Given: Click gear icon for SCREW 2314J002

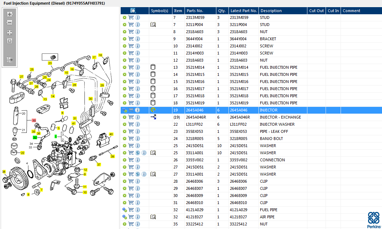Looking at the screenshot, I should pyautogui.click(x=125, y=46).
